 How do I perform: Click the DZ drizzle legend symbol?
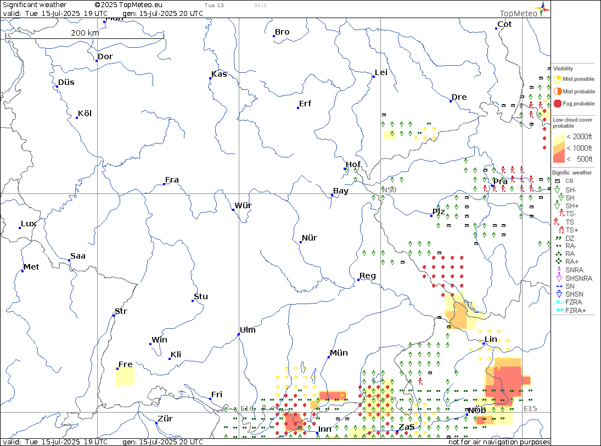point(558,238)
